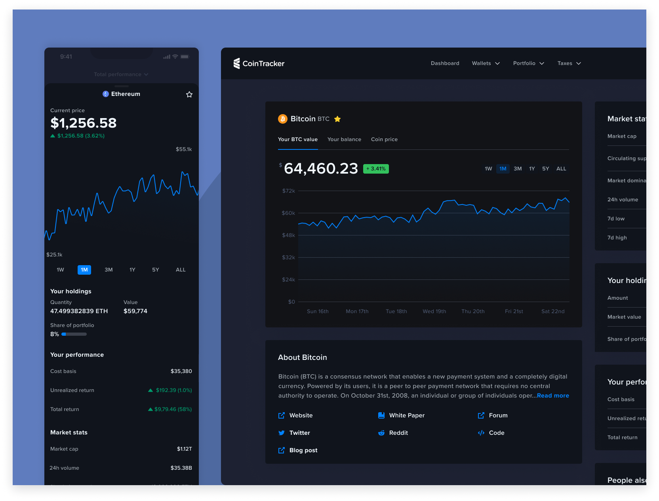The width and height of the screenshot is (659, 501).
Task: Tap the mobile sheet drag handle
Action: point(122,86)
